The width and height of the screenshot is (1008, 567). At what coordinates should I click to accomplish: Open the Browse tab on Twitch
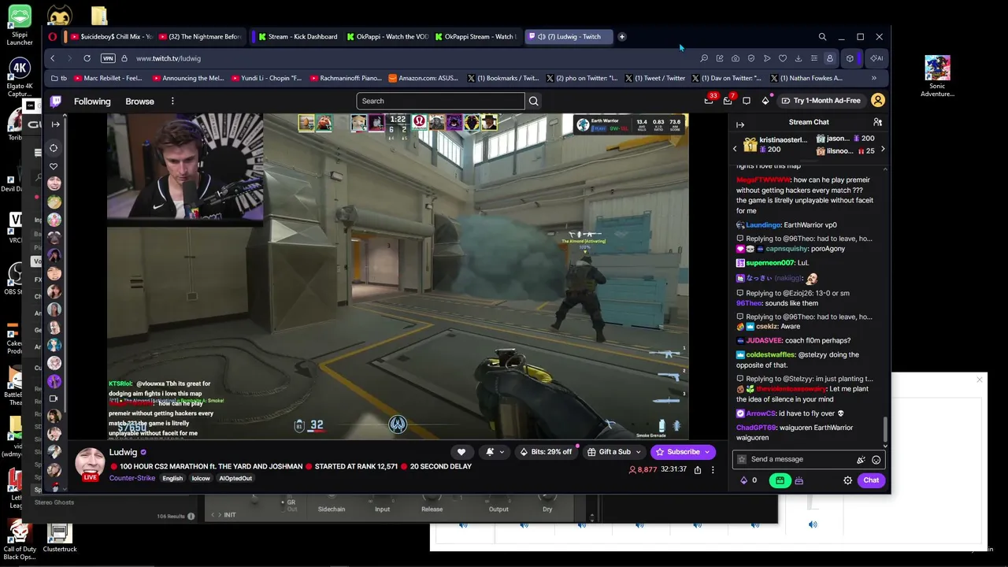139,101
